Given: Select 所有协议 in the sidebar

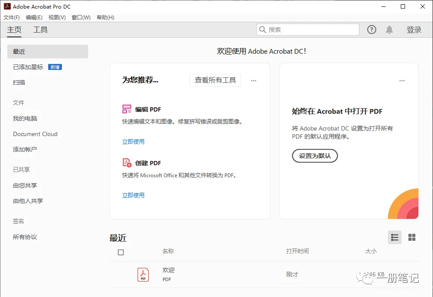Looking at the screenshot, I should [25, 237].
